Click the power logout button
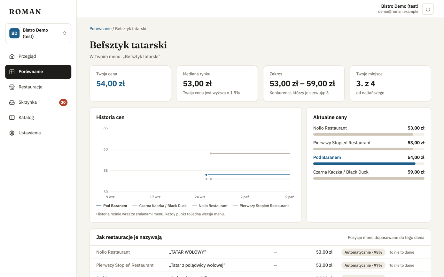 pyautogui.click(x=428, y=9)
